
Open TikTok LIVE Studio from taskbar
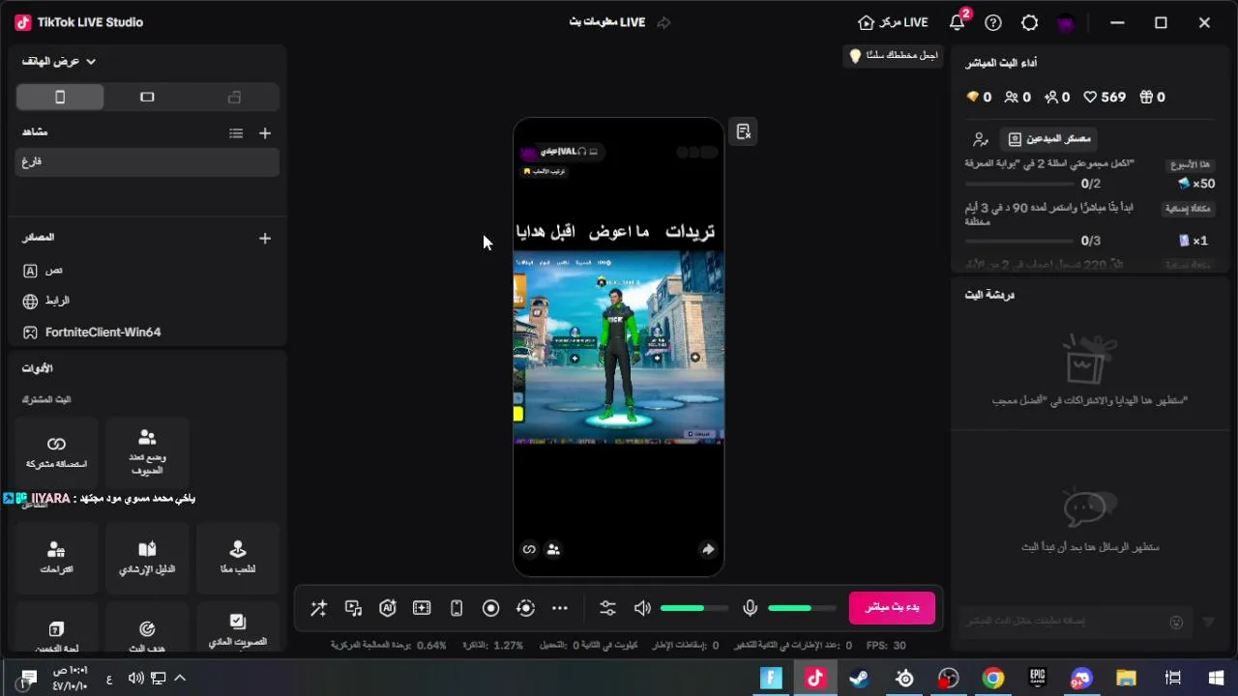click(x=814, y=678)
